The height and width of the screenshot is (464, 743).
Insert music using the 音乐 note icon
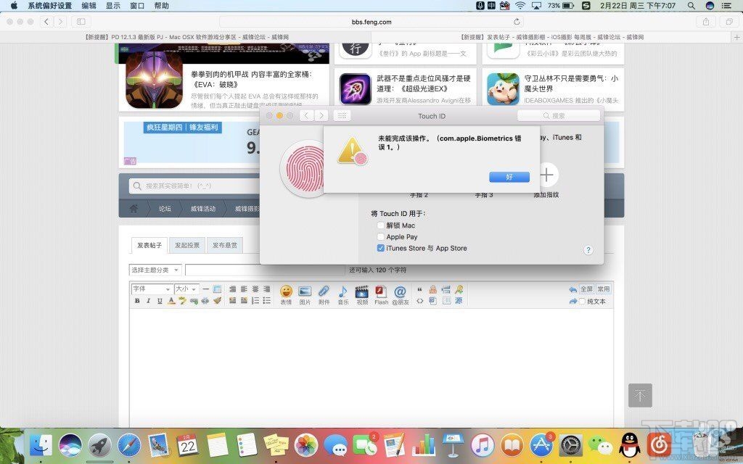click(x=342, y=291)
